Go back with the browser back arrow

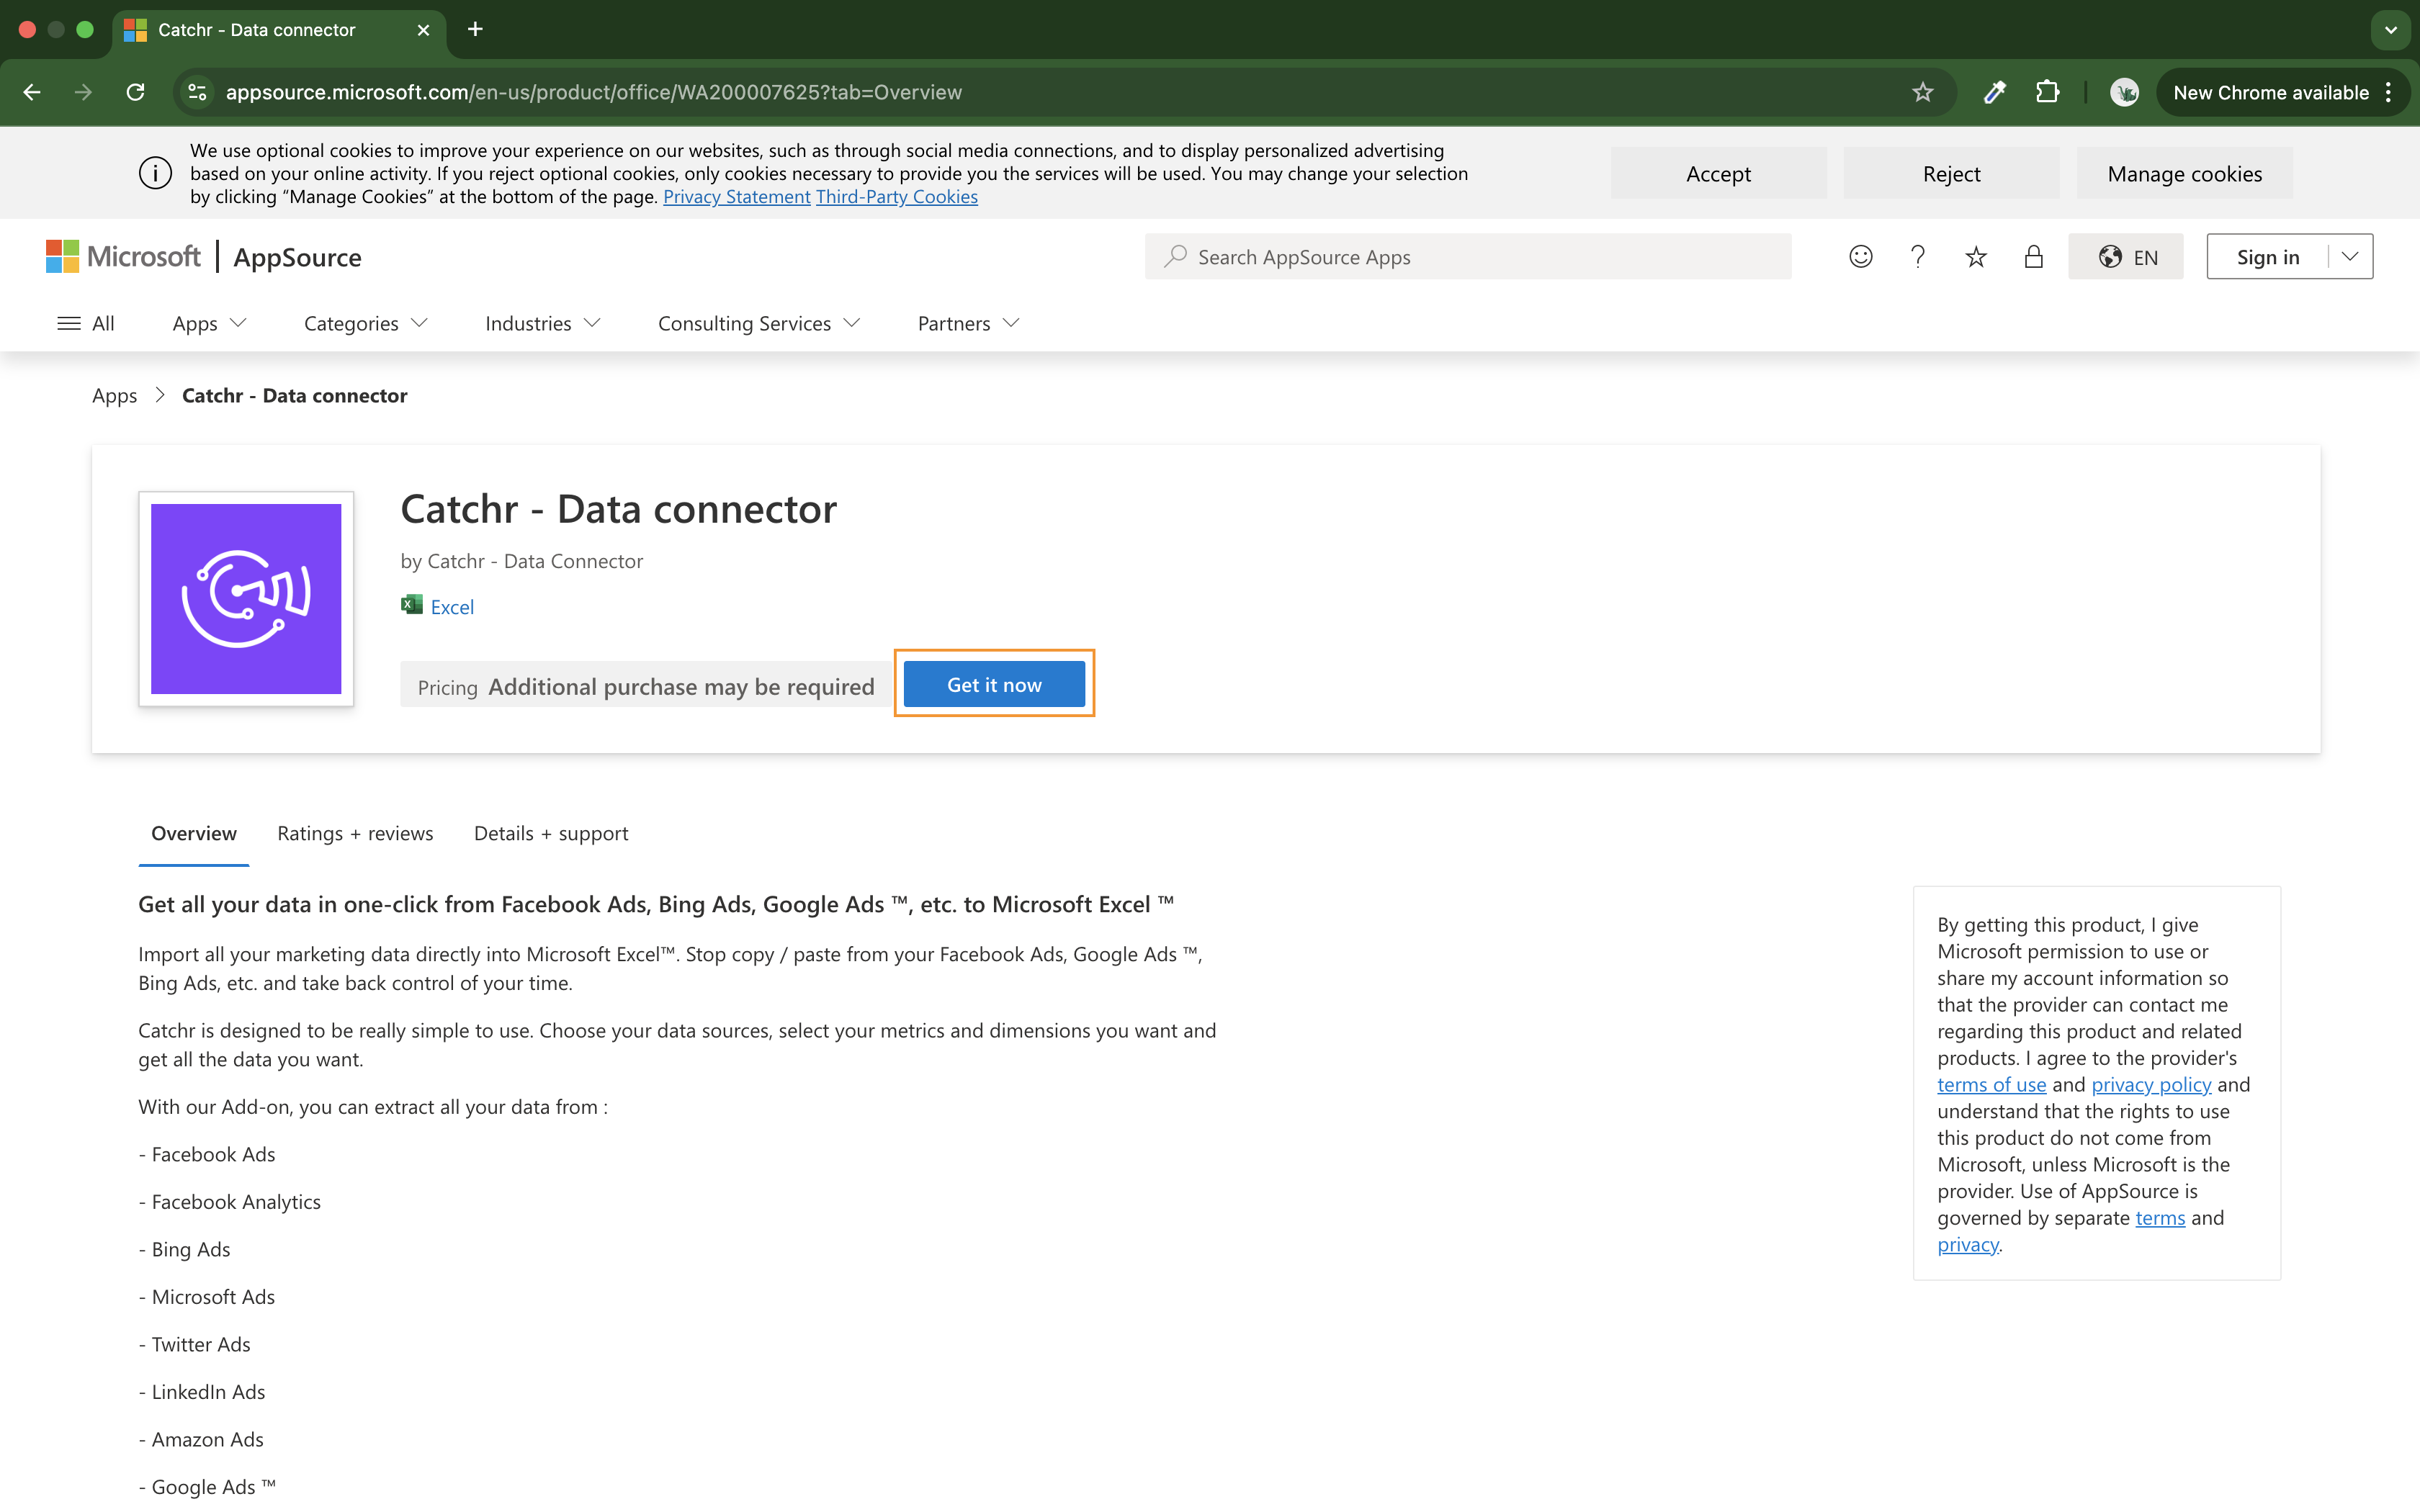(32, 92)
